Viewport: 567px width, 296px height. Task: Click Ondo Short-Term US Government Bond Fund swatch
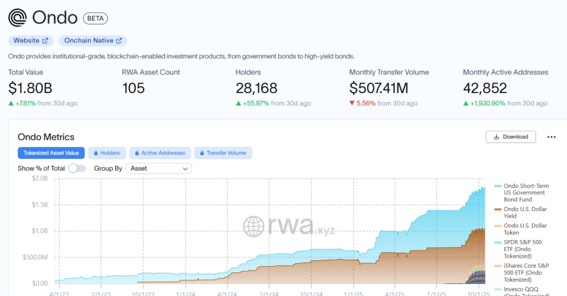click(498, 186)
